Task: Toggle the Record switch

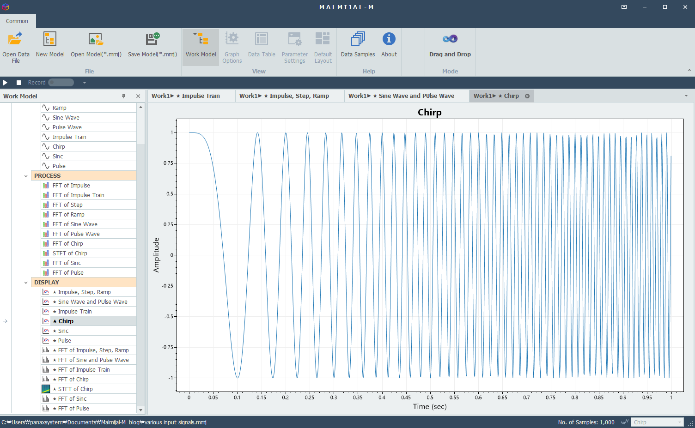Action: pos(61,83)
